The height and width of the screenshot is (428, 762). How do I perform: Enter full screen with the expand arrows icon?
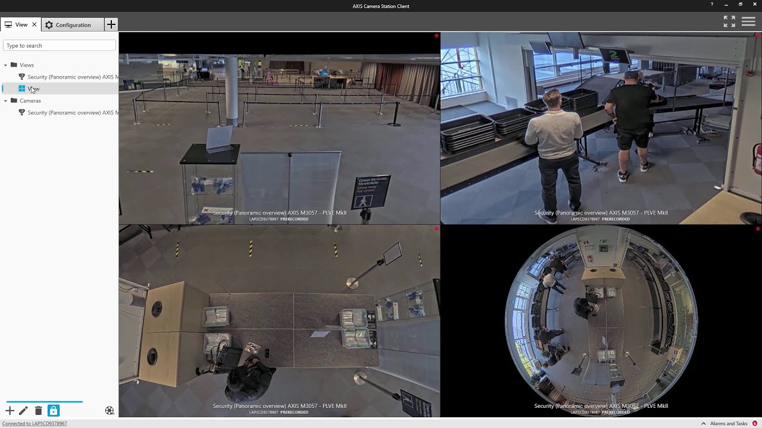pyautogui.click(x=729, y=21)
